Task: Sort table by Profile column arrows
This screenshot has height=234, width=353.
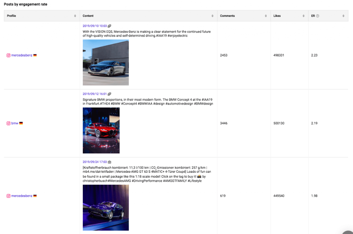Action: 75,16
